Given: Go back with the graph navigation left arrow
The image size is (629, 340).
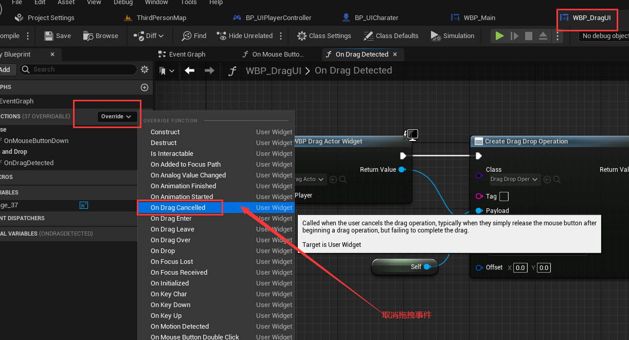Looking at the screenshot, I should pos(190,70).
